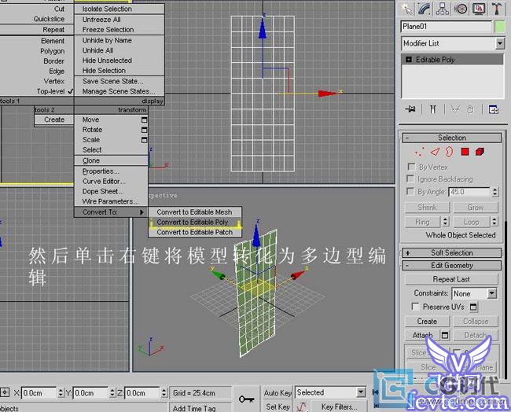The height and width of the screenshot is (412, 511).
Task: Click the green object color swatch
Action: (x=500, y=27)
